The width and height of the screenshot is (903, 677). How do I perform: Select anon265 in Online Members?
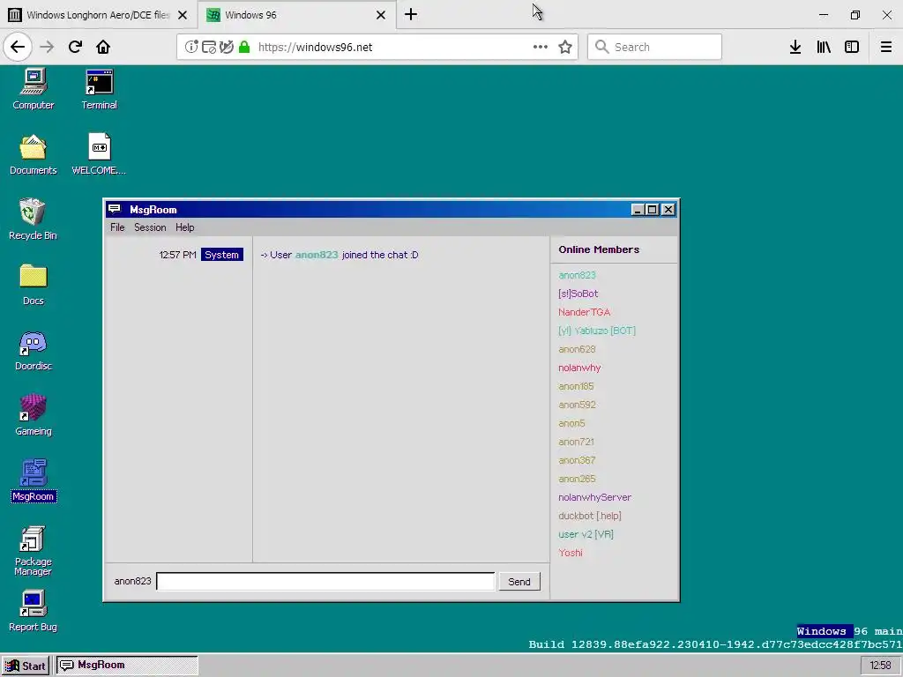pyautogui.click(x=577, y=479)
